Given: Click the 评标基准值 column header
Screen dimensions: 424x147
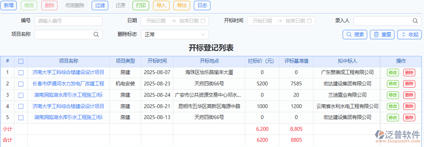Looking at the screenshot, I should [296, 61].
